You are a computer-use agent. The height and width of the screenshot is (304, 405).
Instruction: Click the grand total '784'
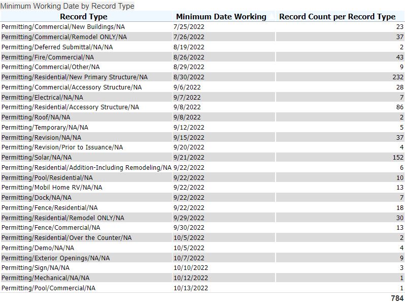(397, 298)
